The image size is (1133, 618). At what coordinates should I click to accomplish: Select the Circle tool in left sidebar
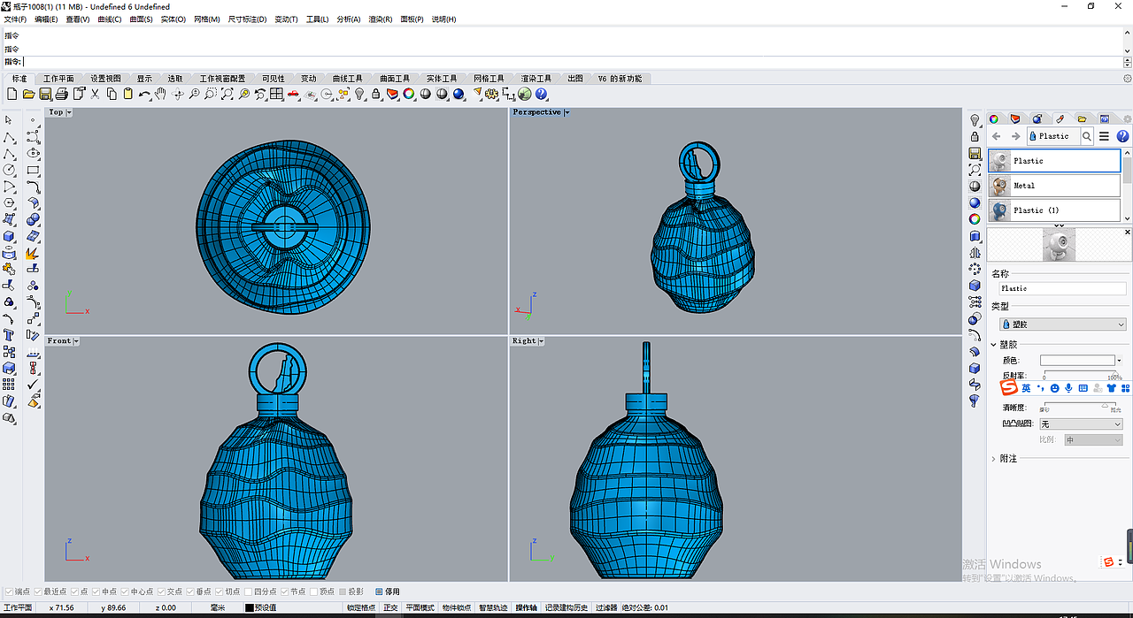[9, 170]
